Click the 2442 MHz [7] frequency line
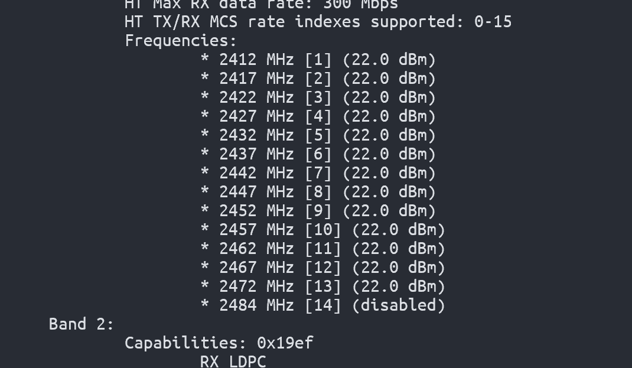Viewport: 632px width, 368px height. (318, 173)
